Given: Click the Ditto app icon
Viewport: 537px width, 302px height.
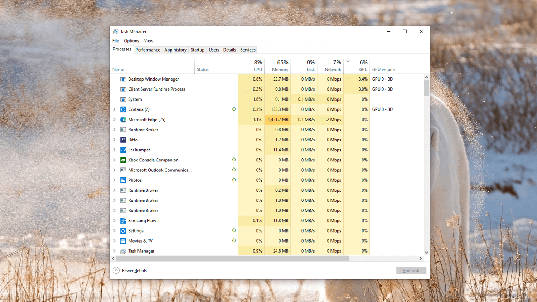Looking at the screenshot, I should [x=123, y=140].
